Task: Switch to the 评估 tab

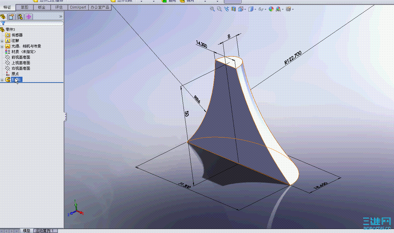Action: tap(58, 7)
